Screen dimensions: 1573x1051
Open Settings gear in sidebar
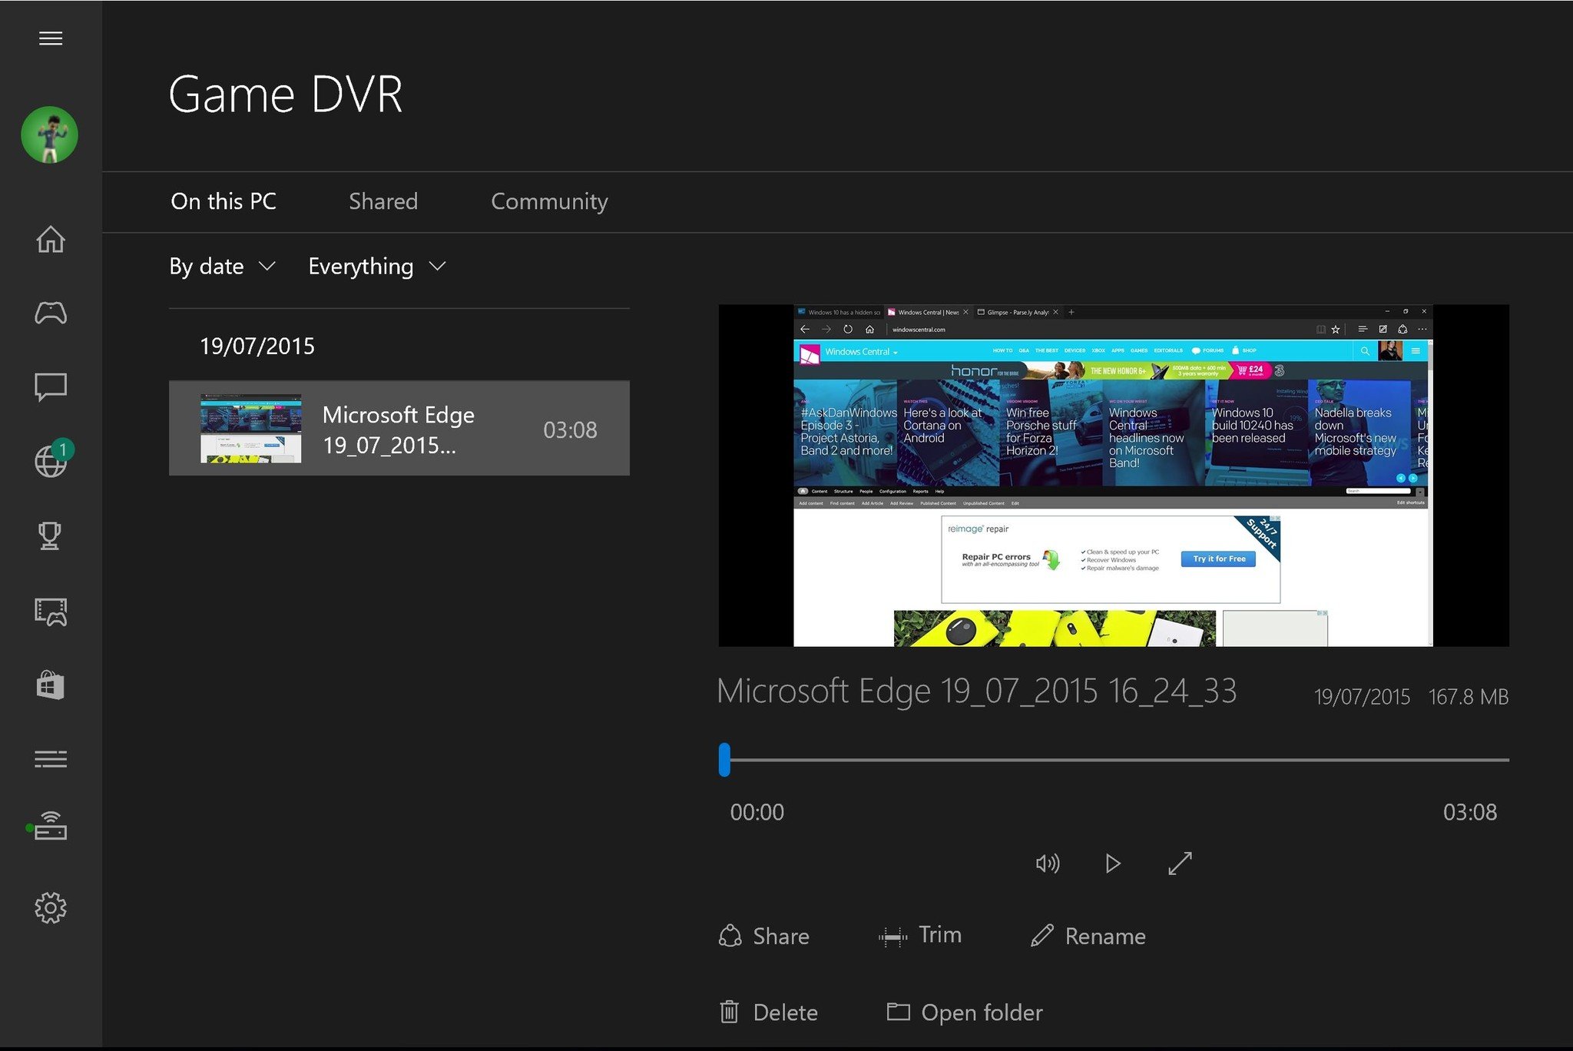pos(51,908)
